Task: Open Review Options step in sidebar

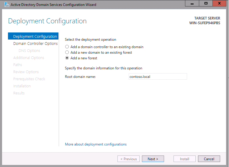Action: coord(26,72)
